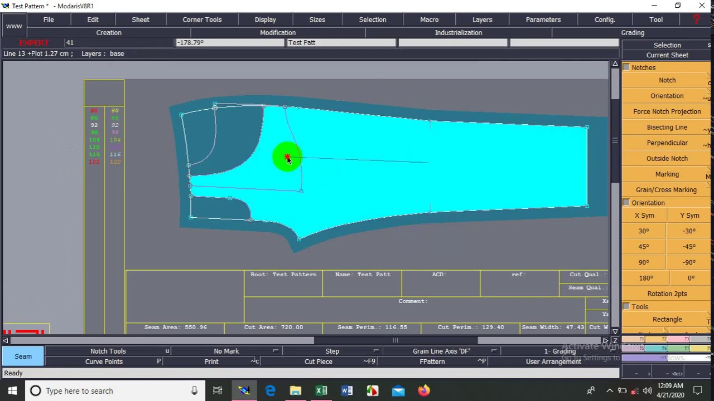Click the Curve Points button

coord(104,361)
